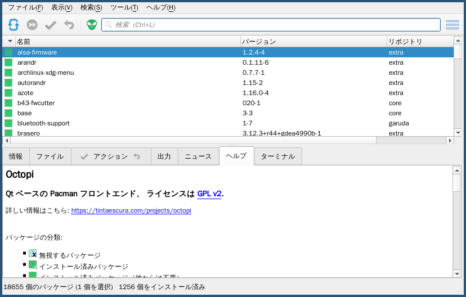Click the status column sort arrow header
The height and width of the screenshot is (297, 466).
10,41
